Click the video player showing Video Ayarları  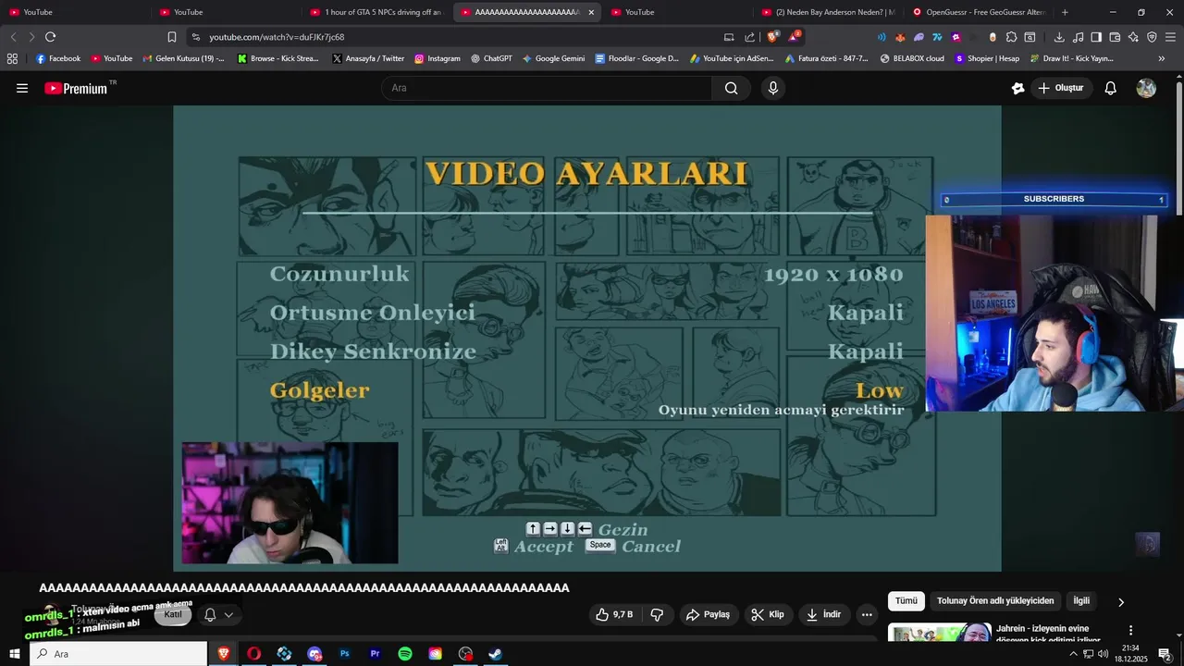point(586,339)
